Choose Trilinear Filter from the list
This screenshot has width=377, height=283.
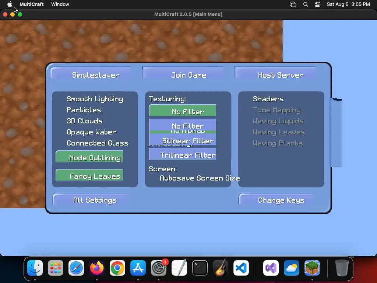(183, 154)
